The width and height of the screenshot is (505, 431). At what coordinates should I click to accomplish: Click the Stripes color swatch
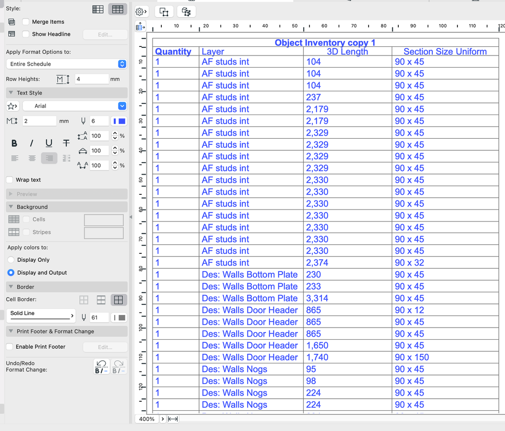pyautogui.click(x=104, y=232)
